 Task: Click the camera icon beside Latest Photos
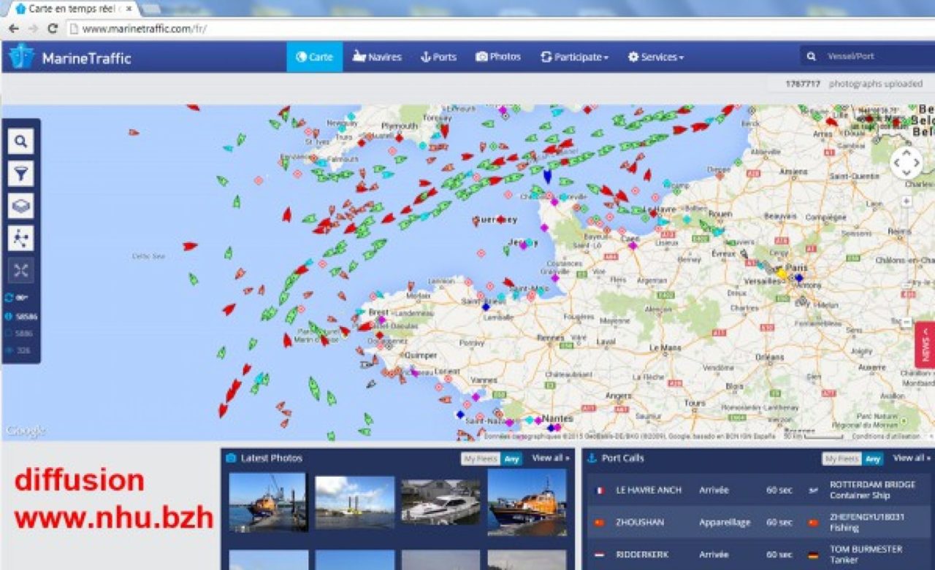pyautogui.click(x=231, y=458)
